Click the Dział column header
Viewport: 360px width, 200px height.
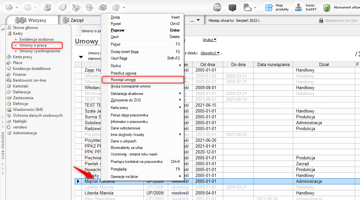coord(324,64)
